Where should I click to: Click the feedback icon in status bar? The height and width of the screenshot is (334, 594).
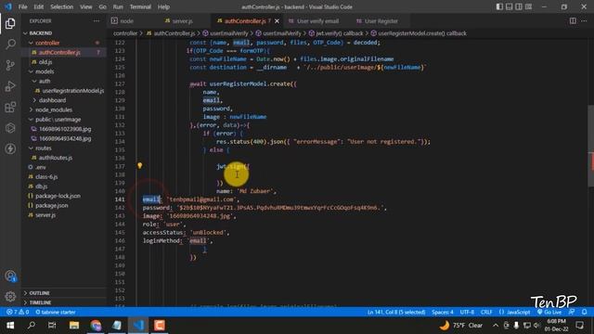(572, 312)
